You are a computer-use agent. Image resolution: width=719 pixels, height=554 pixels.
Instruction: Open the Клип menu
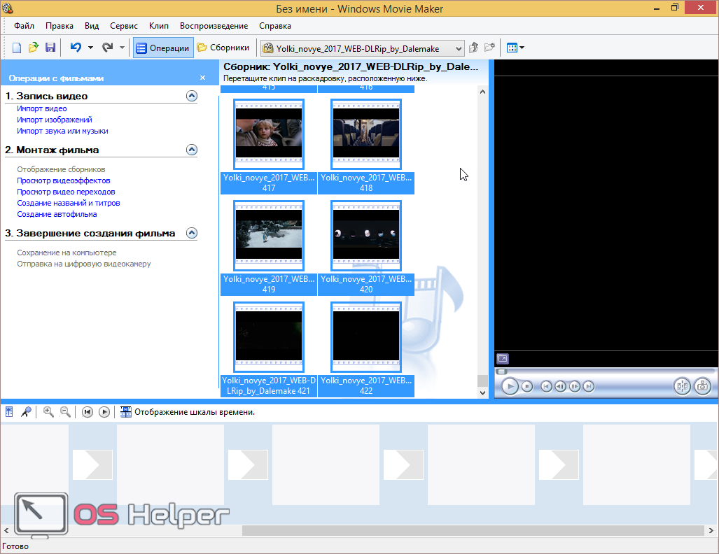[159, 26]
